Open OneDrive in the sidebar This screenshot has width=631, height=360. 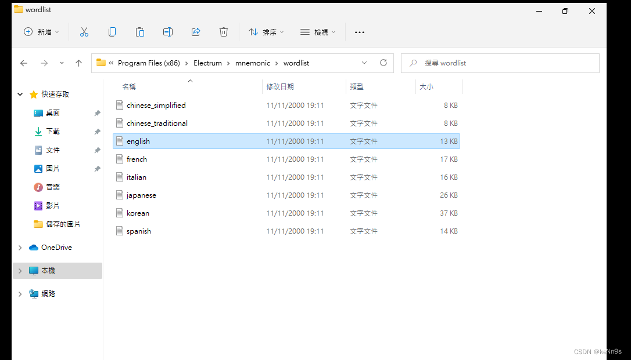(56, 247)
